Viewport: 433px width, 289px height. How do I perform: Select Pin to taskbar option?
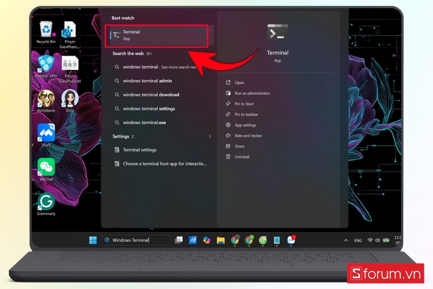(x=242, y=115)
